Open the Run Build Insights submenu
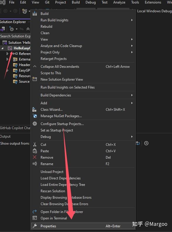Viewport: 172px width, 232px height. coord(132,20)
